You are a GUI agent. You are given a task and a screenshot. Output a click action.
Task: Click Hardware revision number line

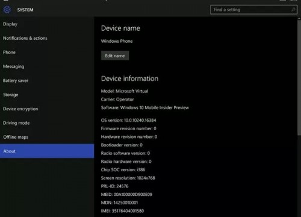[129, 137]
